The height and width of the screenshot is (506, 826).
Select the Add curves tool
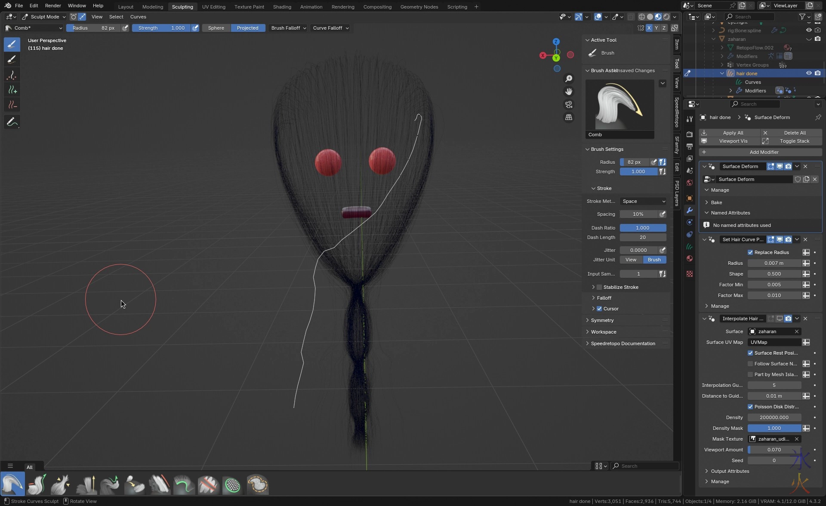[12, 90]
